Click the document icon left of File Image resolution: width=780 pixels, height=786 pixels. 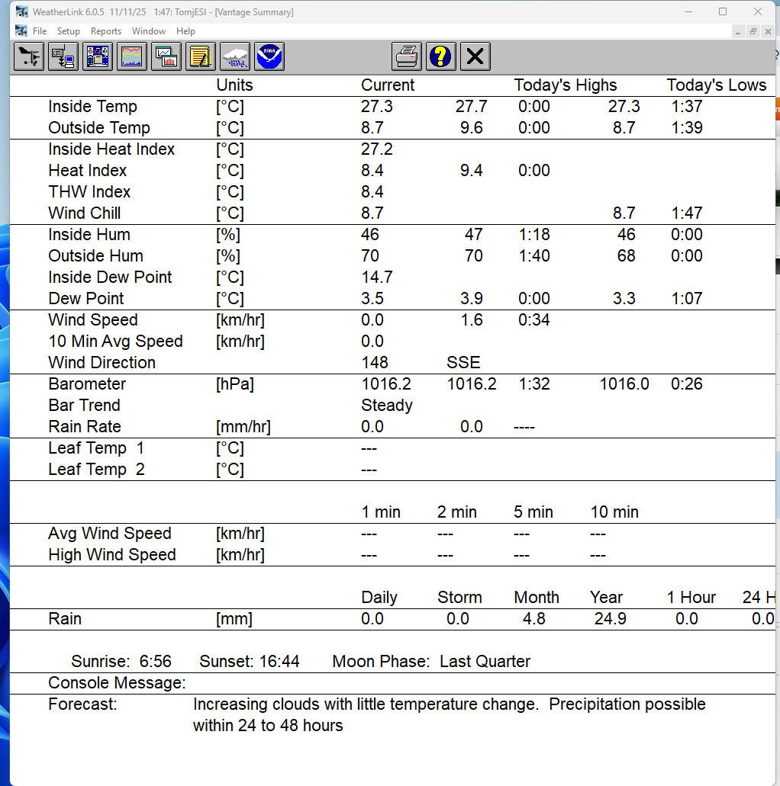[x=21, y=31]
